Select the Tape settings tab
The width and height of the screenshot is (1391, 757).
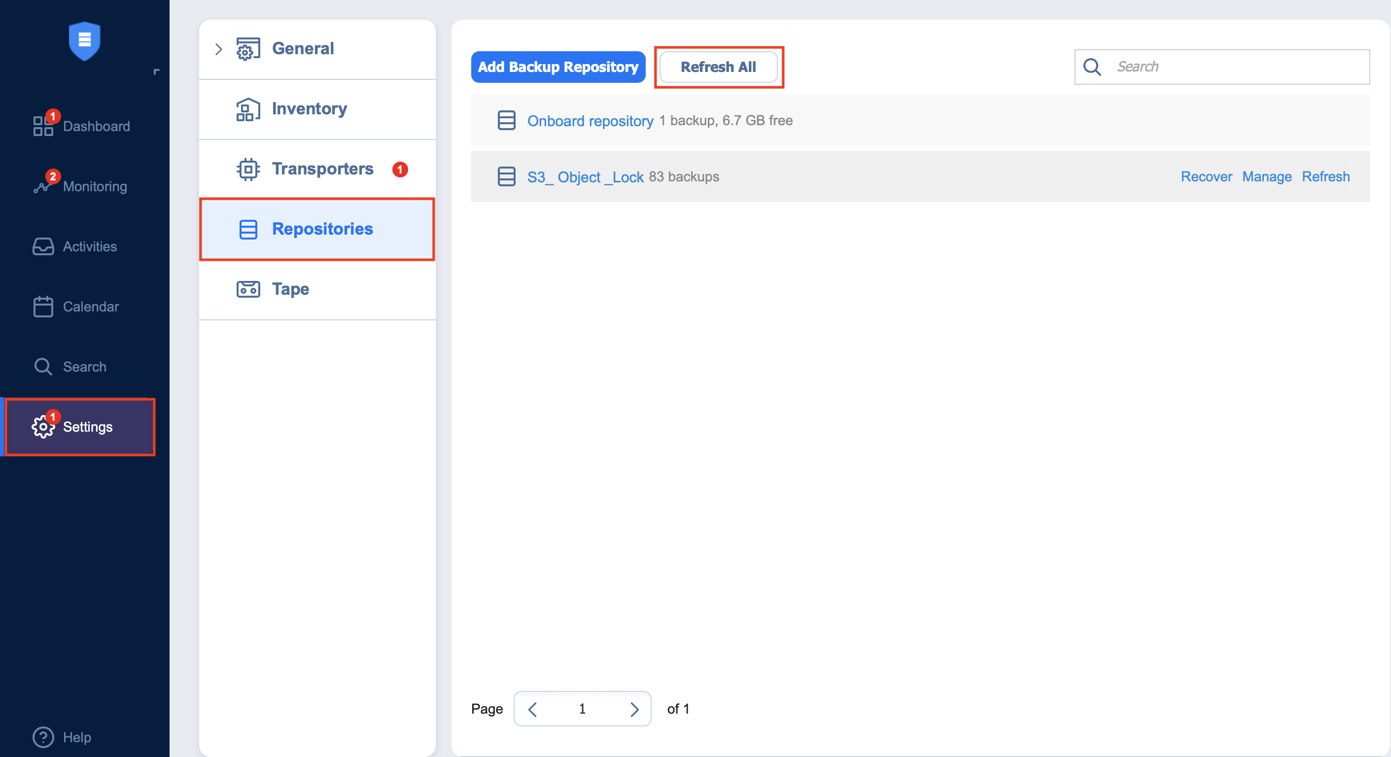click(x=317, y=289)
